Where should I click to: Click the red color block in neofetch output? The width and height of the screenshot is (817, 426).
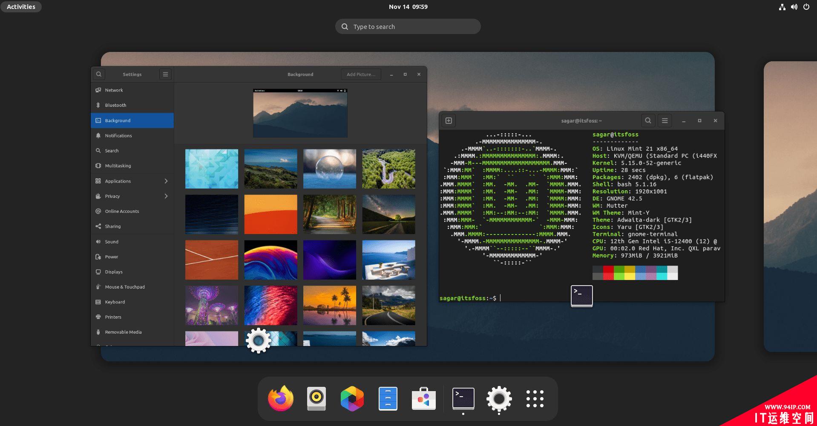tap(608, 273)
